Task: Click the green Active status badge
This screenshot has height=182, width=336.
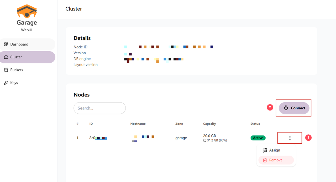Action: (258, 138)
